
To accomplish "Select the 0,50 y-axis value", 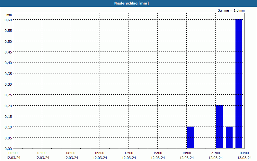I will pos(8,41).
